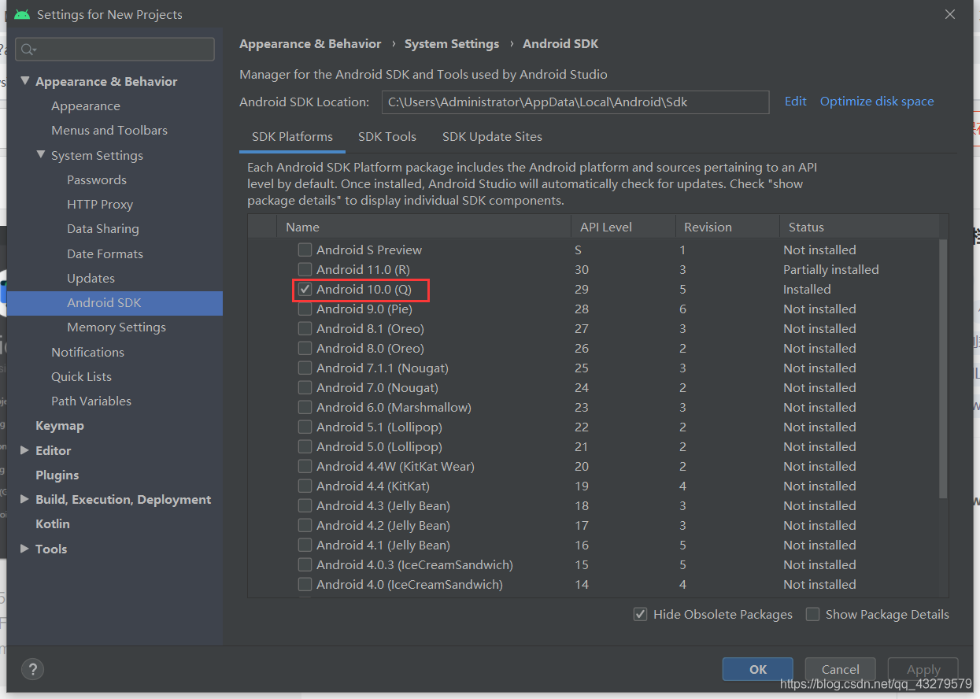This screenshot has height=699, width=980.
Task: Disable Hide Obsolete Packages checkbox
Action: [x=641, y=614]
